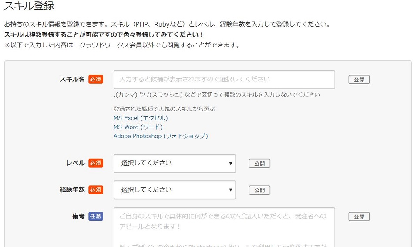Click the スキル登録 page heading

click(29, 6)
